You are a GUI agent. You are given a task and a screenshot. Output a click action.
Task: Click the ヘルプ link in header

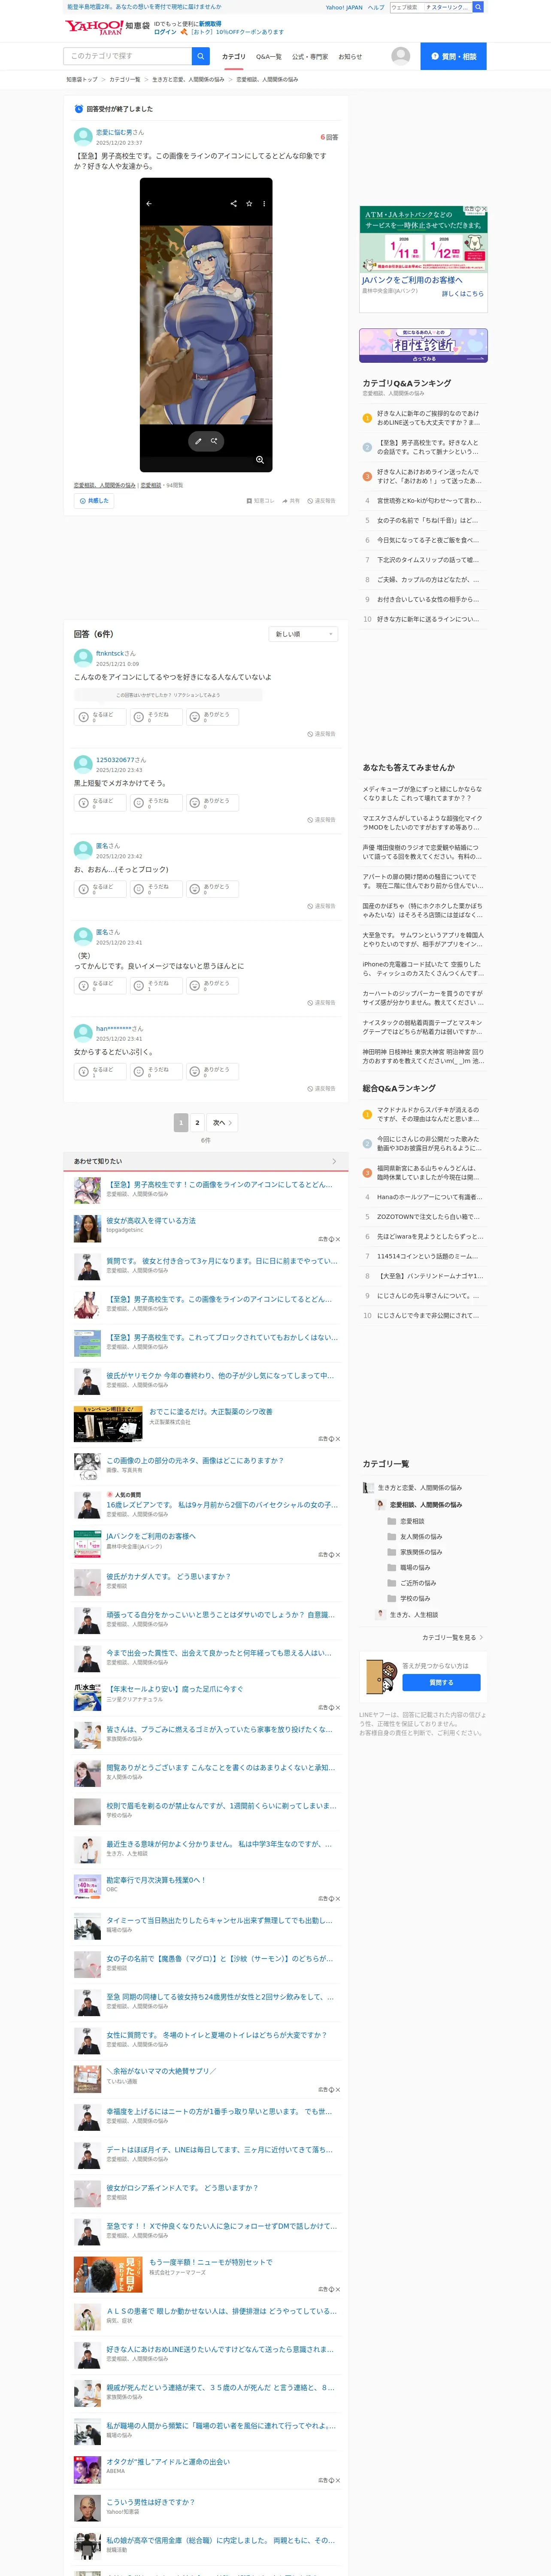[x=376, y=7]
